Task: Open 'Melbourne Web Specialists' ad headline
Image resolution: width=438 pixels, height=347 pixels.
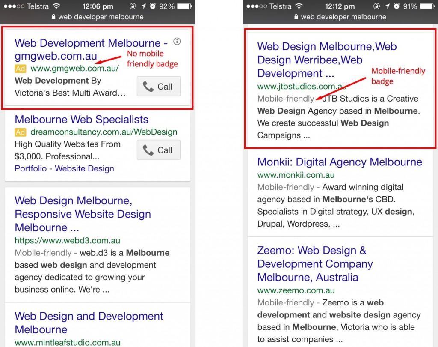Action: [x=81, y=120]
